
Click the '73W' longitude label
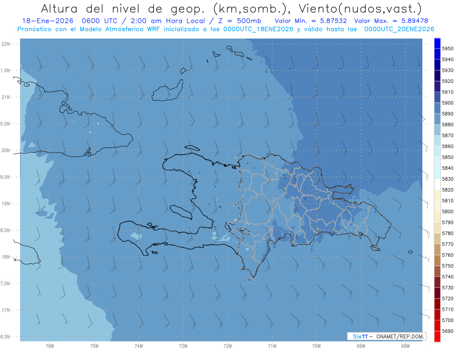click(x=183, y=346)
